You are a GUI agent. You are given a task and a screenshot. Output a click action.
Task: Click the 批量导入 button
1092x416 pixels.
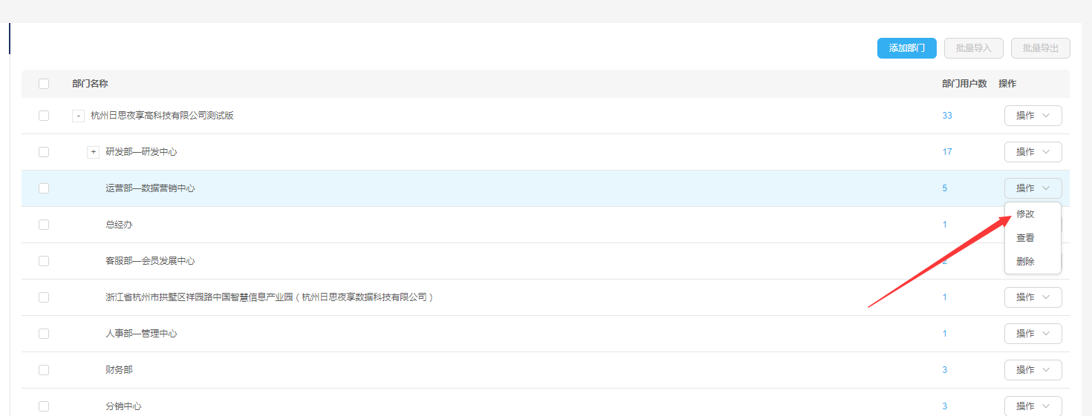(x=973, y=48)
